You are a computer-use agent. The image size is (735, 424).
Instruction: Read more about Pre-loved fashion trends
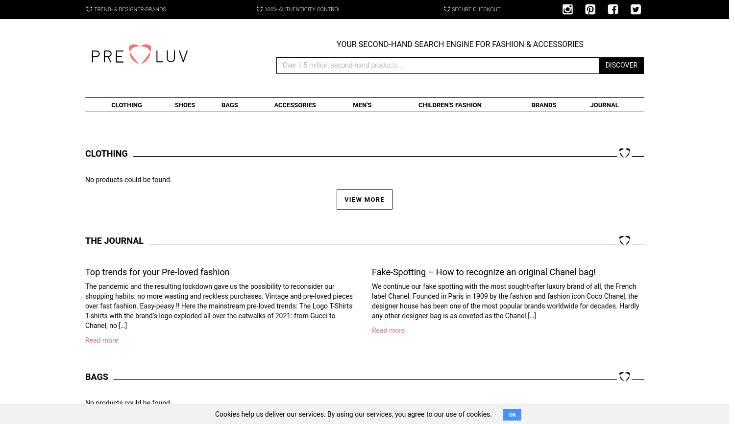coord(101,340)
